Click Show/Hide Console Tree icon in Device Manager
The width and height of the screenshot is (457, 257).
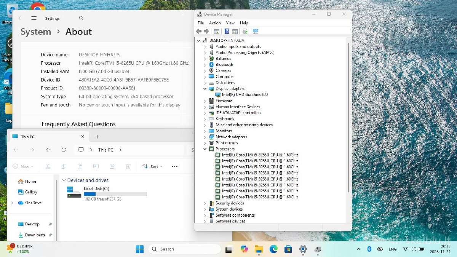coord(217,31)
